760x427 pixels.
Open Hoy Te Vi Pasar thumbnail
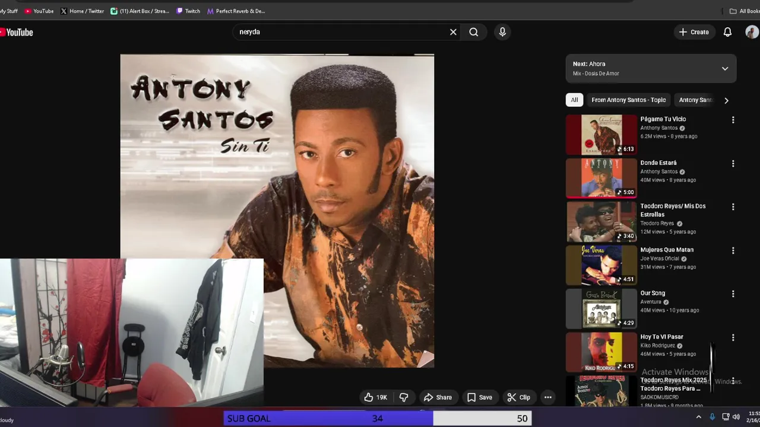601,352
